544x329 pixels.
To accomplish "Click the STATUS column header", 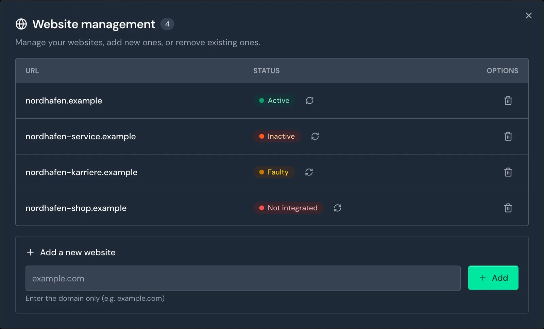I will tap(267, 71).
